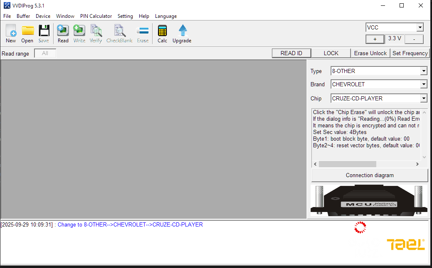Click the Connection diagram button
Viewport: 432px width, 268px height.
(x=369, y=175)
